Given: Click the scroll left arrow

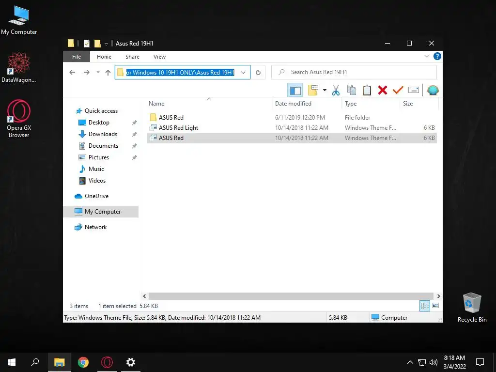Looking at the screenshot, I should [144, 296].
